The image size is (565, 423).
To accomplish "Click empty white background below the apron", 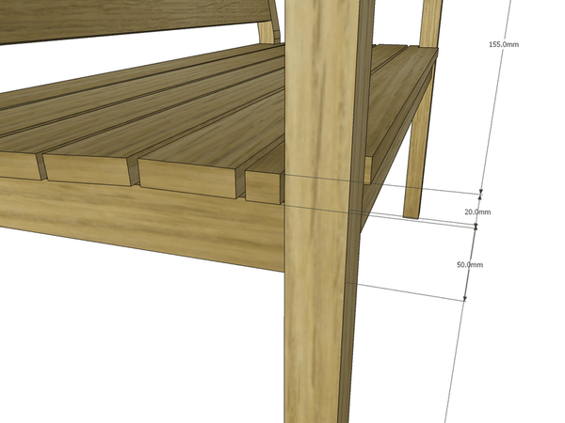I will point(141,348).
